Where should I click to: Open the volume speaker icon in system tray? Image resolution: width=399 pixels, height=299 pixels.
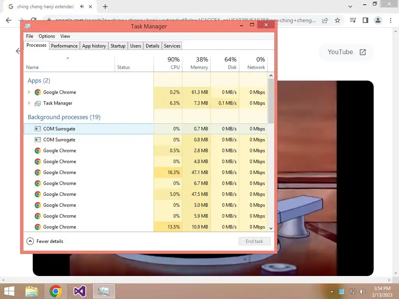point(362,291)
